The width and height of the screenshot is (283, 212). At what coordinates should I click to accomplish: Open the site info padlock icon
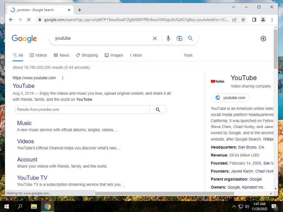40,20
